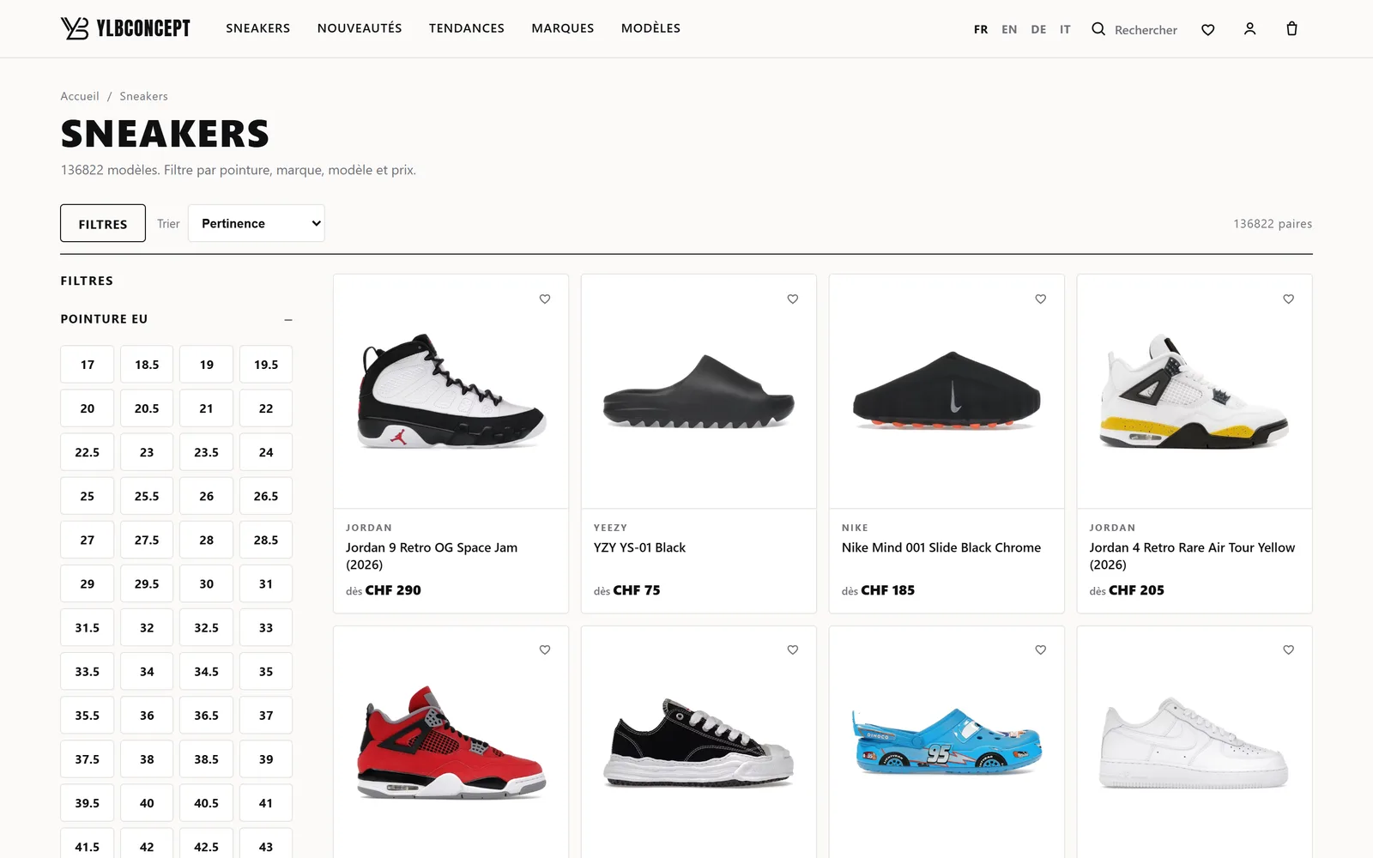Select size 42 filter

pyautogui.click(x=147, y=845)
